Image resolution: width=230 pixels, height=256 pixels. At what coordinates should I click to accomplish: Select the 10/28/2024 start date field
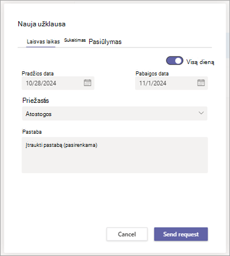point(58,83)
